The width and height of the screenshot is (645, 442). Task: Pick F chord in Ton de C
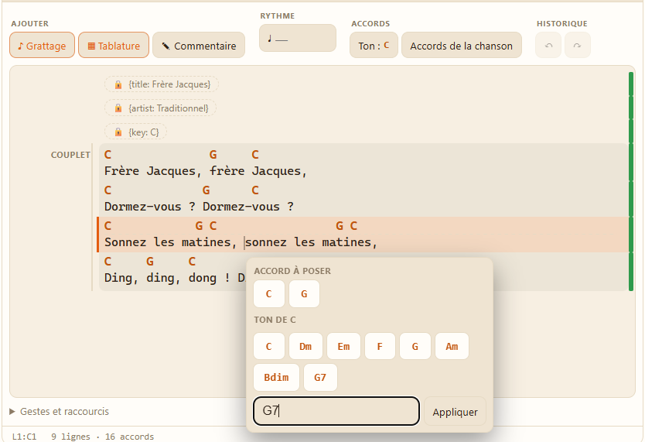pyautogui.click(x=380, y=346)
